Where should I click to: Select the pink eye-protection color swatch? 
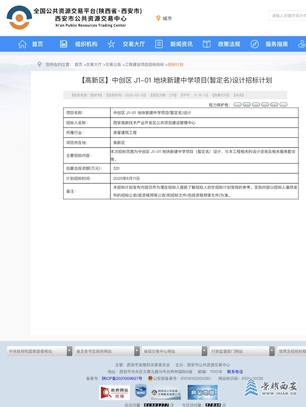(265, 104)
